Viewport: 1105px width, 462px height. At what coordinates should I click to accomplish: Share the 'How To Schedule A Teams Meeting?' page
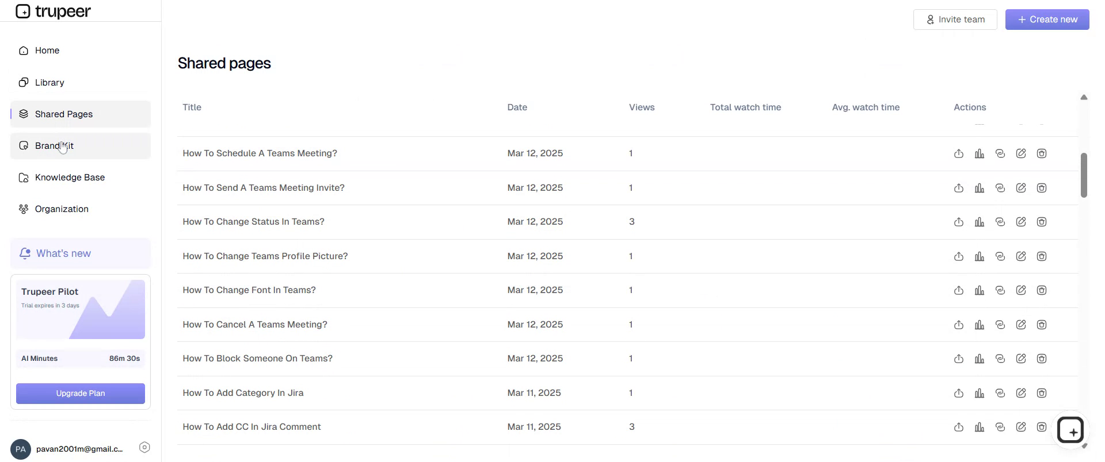(959, 153)
